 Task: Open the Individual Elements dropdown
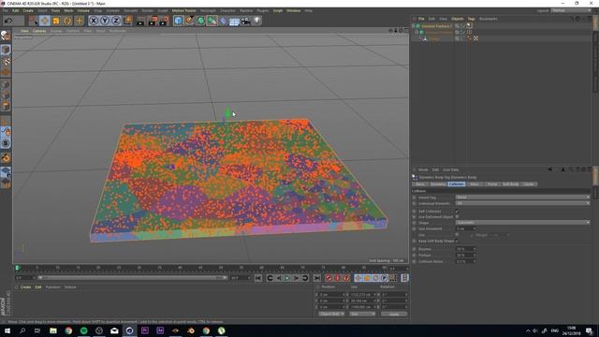[522, 203]
